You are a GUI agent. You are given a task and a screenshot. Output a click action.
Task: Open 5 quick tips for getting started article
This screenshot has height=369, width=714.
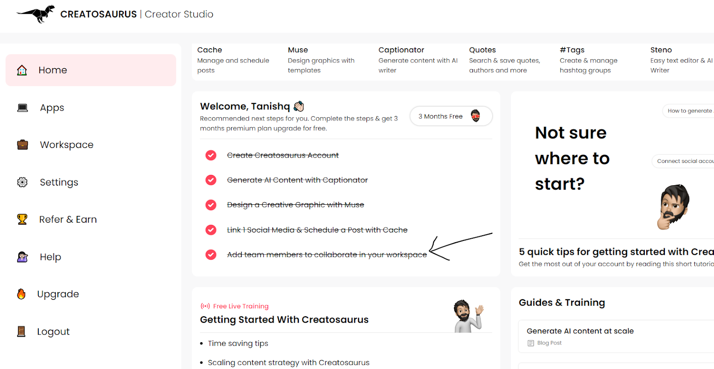[x=616, y=252]
